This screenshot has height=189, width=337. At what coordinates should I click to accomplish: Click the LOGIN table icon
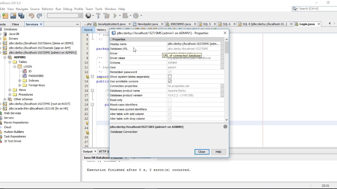[20, 67]
